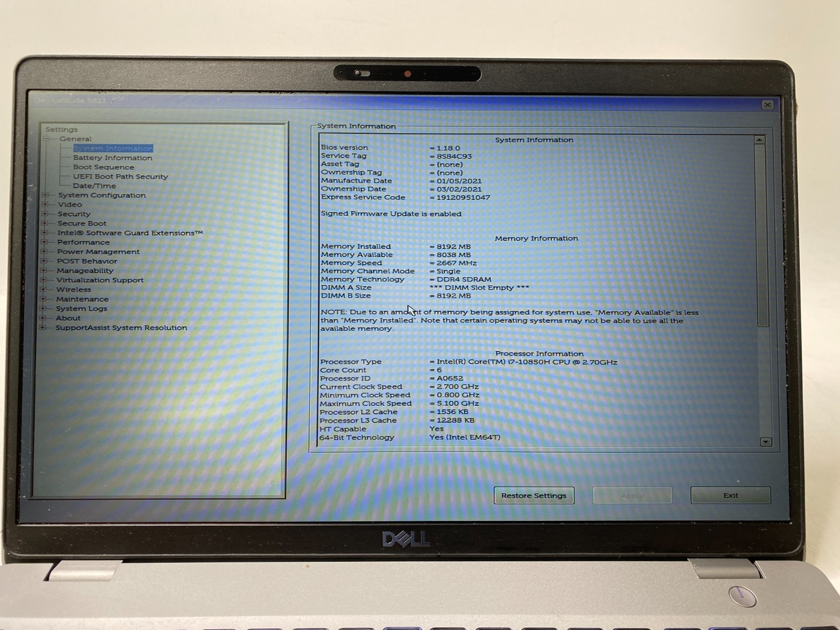Close the BIOS setup window

click(x=767, y=104)
